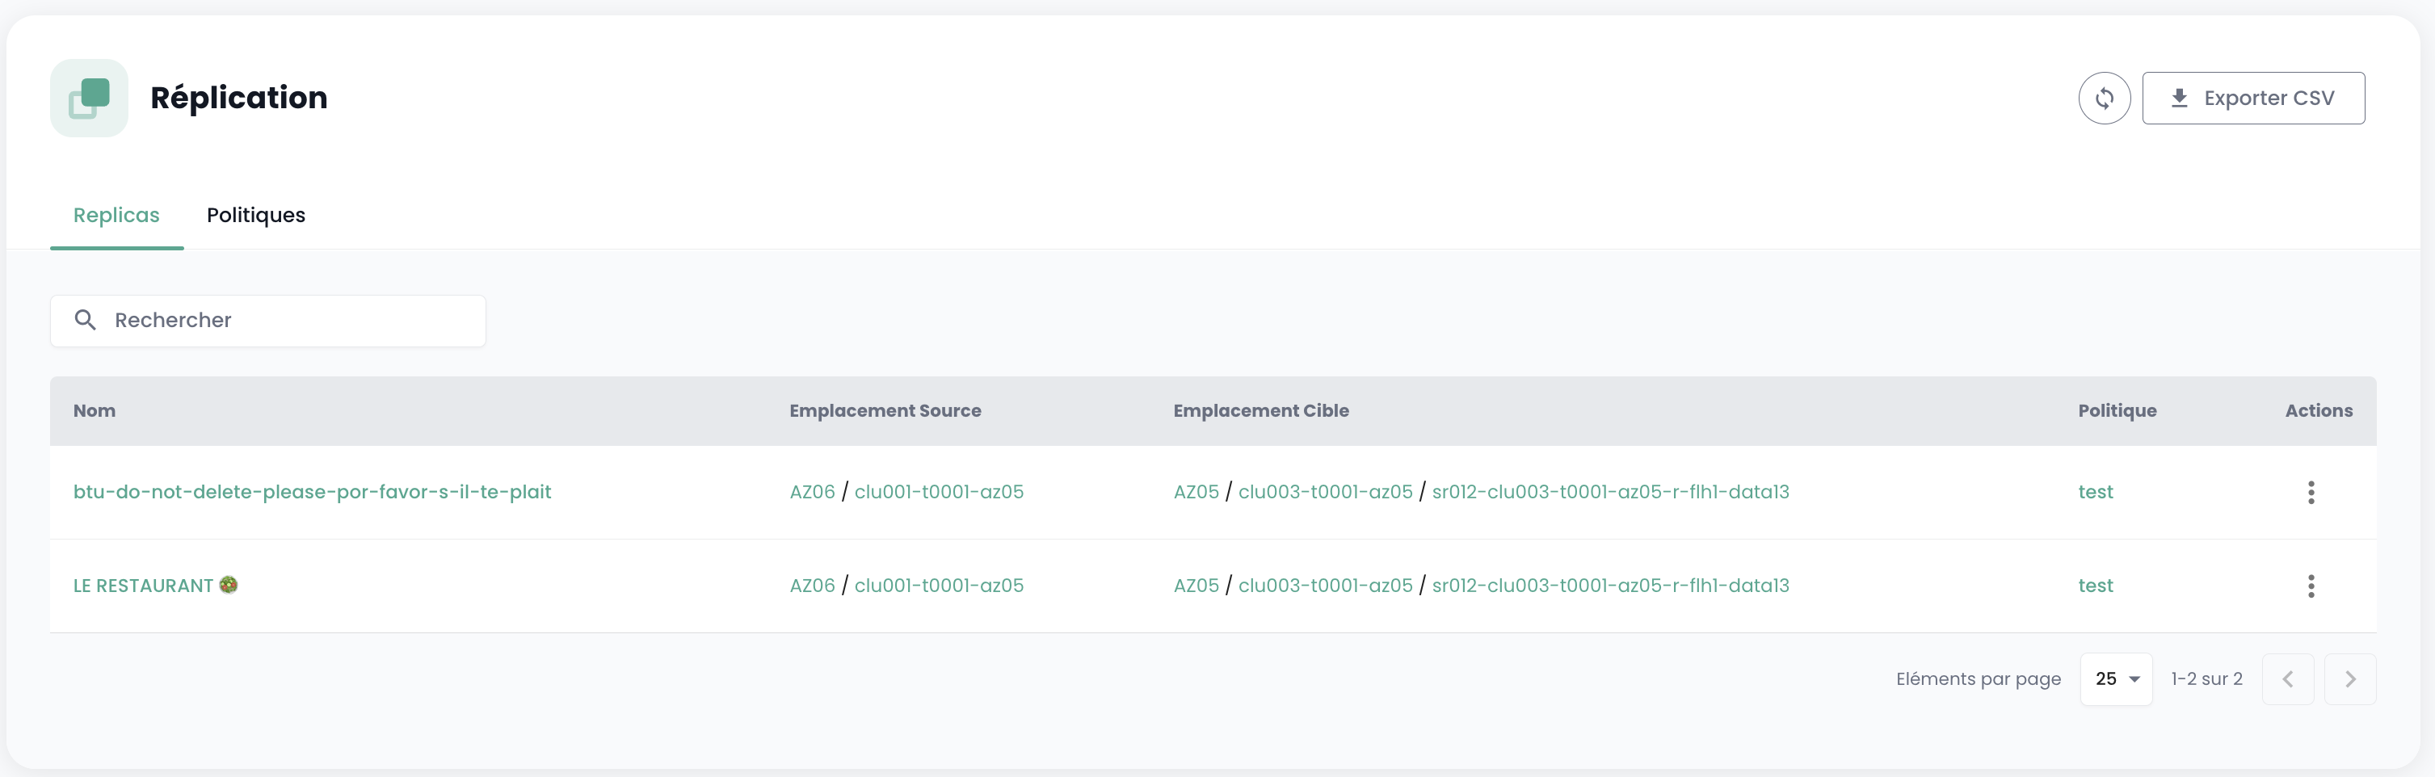Viewport: 2435px width, 777px height.
Task: Select the Replicas tab
Action: click(116, 216)
